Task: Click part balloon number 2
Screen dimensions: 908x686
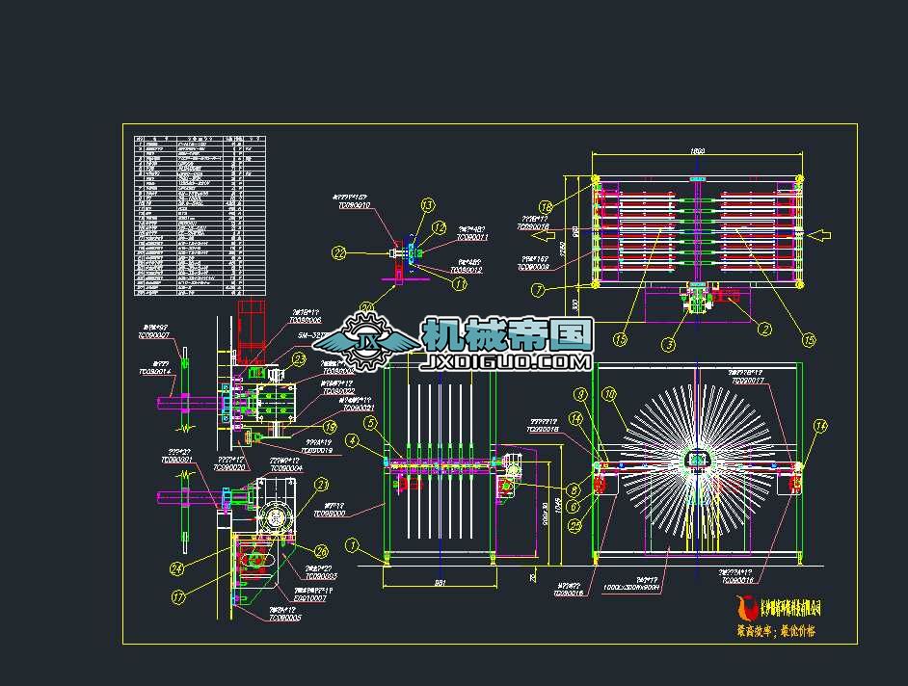Action: (765, 330)
